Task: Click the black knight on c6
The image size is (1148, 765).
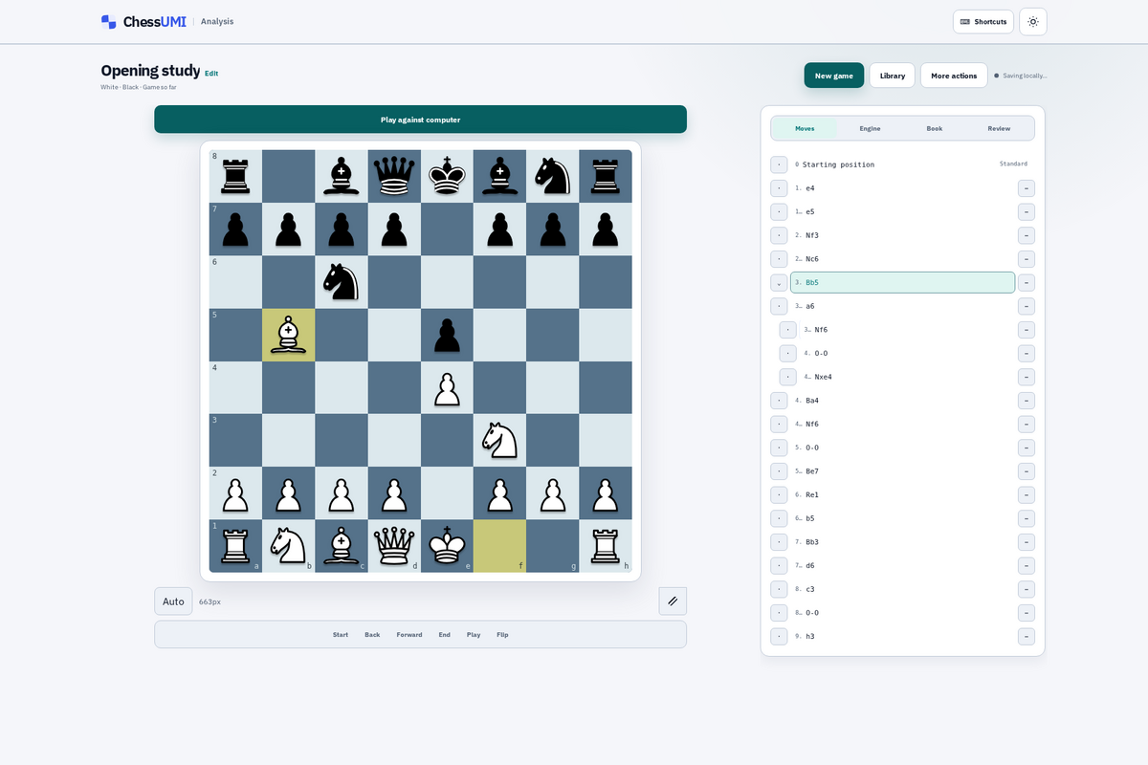Action: (342, 282)
